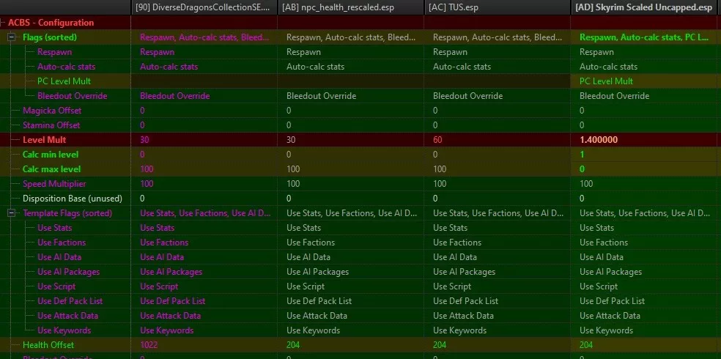This screenshot has height=359, width=721.
Task: Select the Auto-calc stats row label
Action: pyautogui.click(x=66, y=67)
